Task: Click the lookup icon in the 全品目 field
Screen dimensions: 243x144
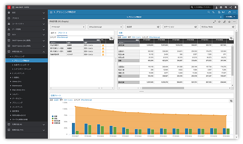Action: point(158,27)
